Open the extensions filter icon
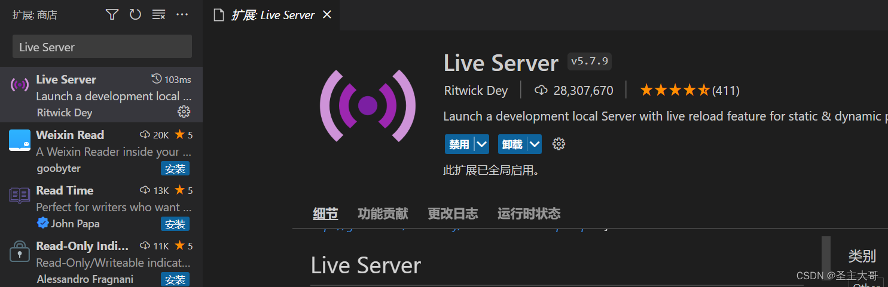 [112, 15]
